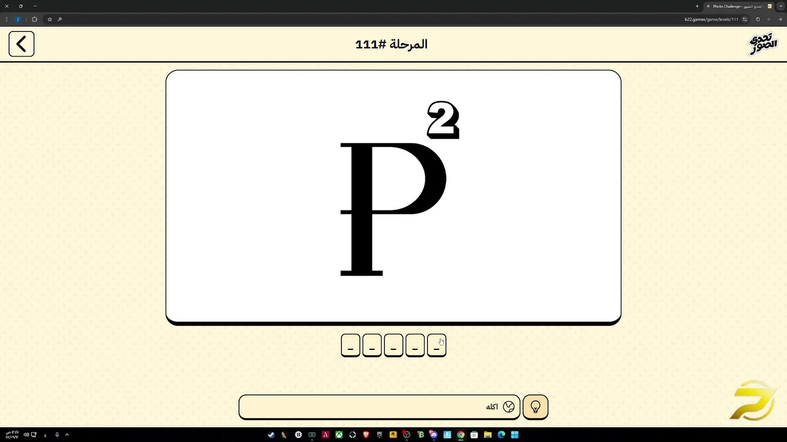
Task: Expand the tab search dropdown
Action: [781, 6]
